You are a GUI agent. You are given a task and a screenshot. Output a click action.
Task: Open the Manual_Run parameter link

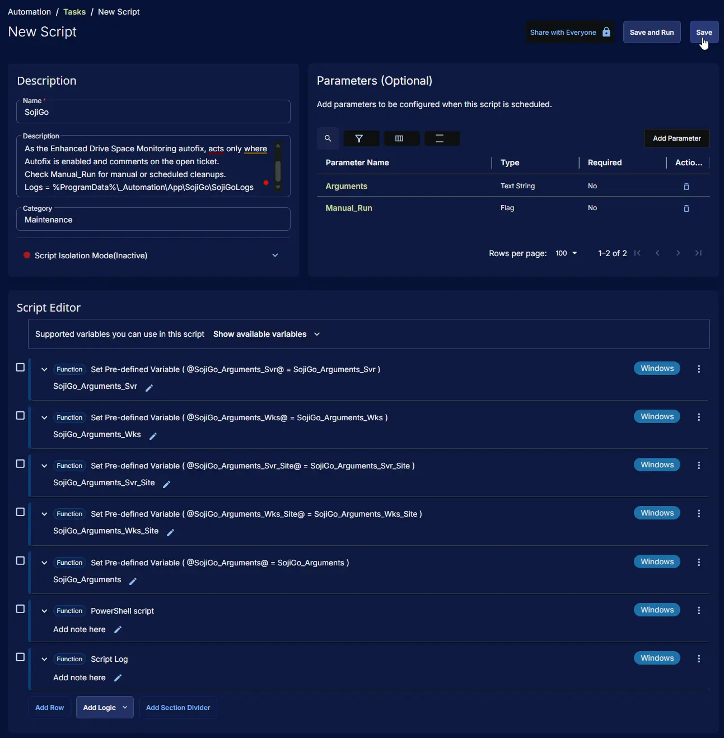click(x=349, y=208)
